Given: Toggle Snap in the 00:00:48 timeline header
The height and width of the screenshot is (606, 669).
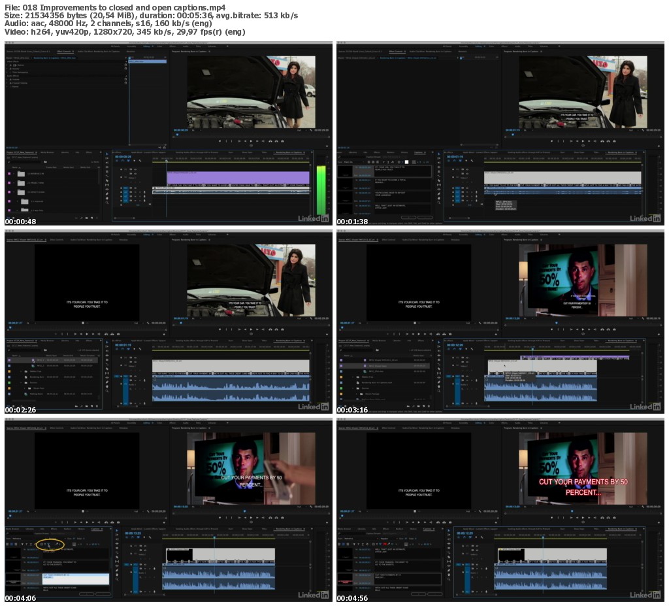Looking at the screenshot, I should click(x=122, y=161).
